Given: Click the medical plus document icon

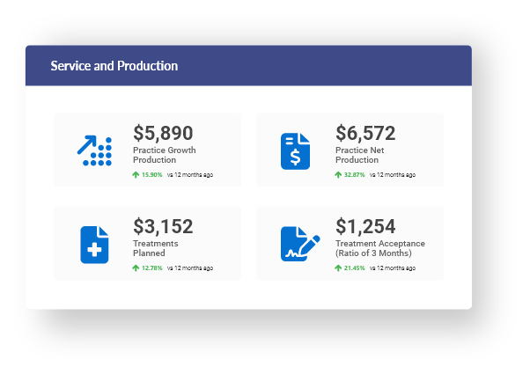Looking at the screenshot, I should tap(94, 245).
